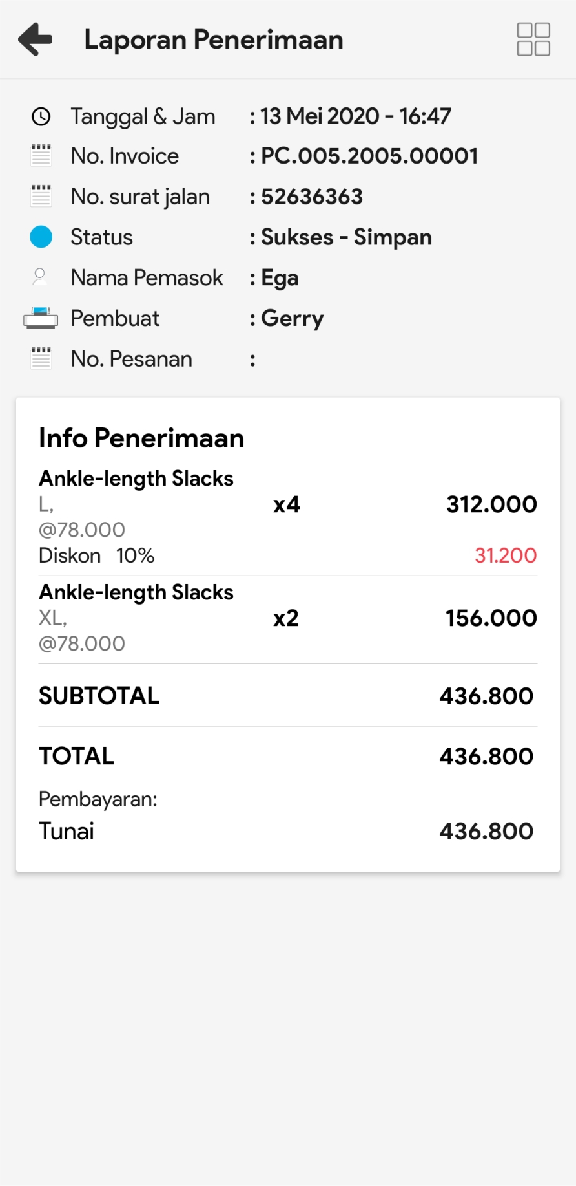The image size is (576, 1186).
Task: Select the Ankle-length Slacks size XL item
Action: click(136, 593)
